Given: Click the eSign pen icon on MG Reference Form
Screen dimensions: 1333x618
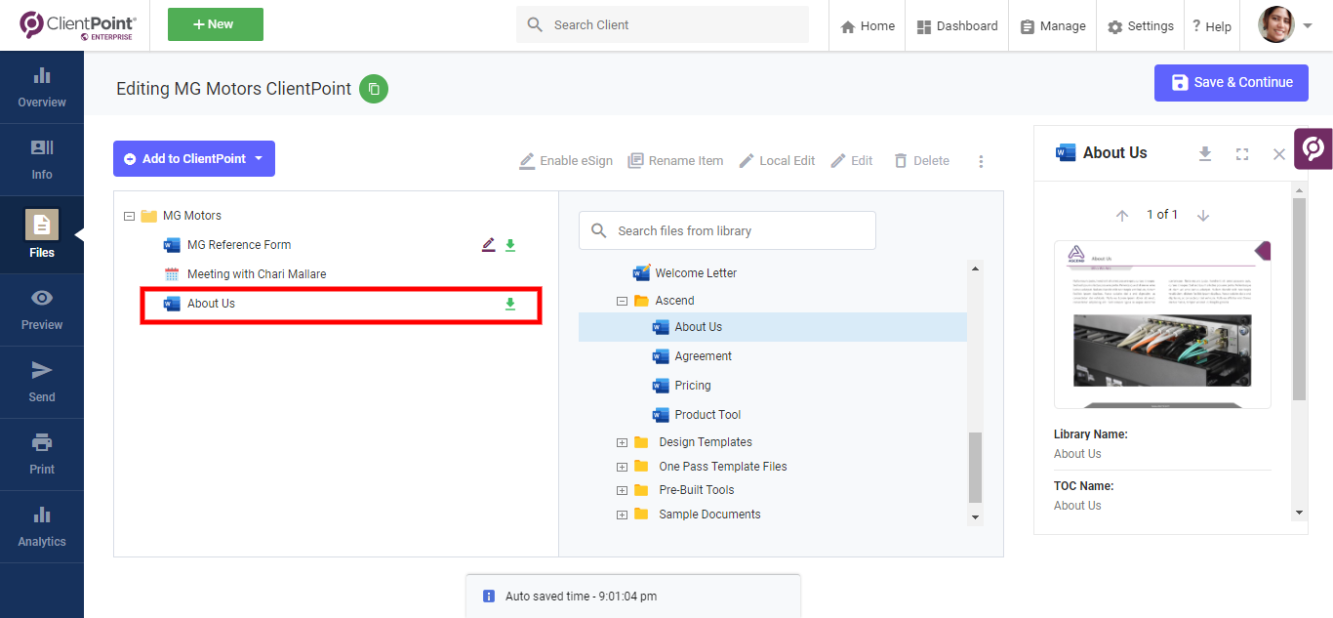Looking at the screenshot, I should 489,245.
